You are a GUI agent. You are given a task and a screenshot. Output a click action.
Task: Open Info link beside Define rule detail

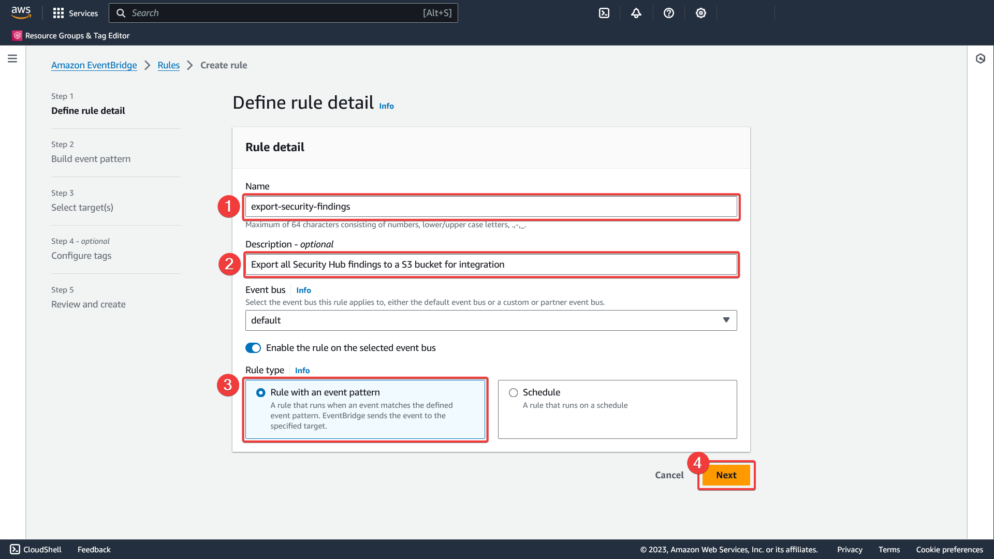pos(386,106)
